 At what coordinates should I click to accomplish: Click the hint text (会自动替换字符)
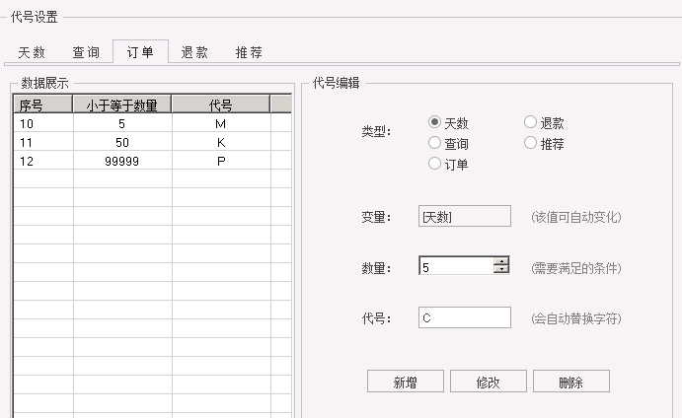coord(575,318)
